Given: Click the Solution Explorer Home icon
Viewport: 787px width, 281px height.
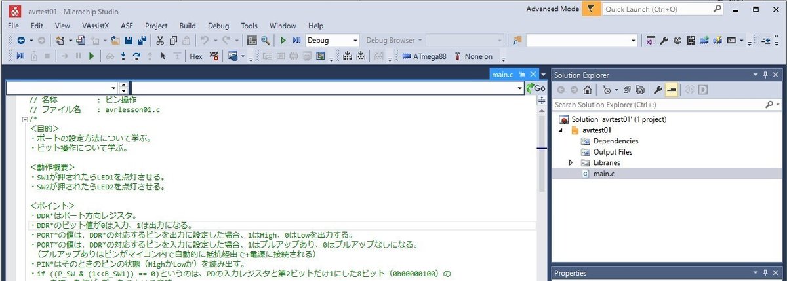Looking at the screenshot, I should coord(588,90).
